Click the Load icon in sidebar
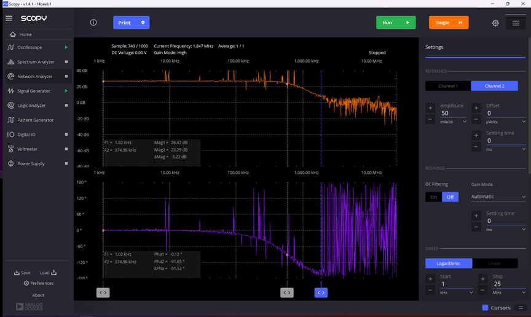Viewport: 531px width, 317px height. (54, 273)
